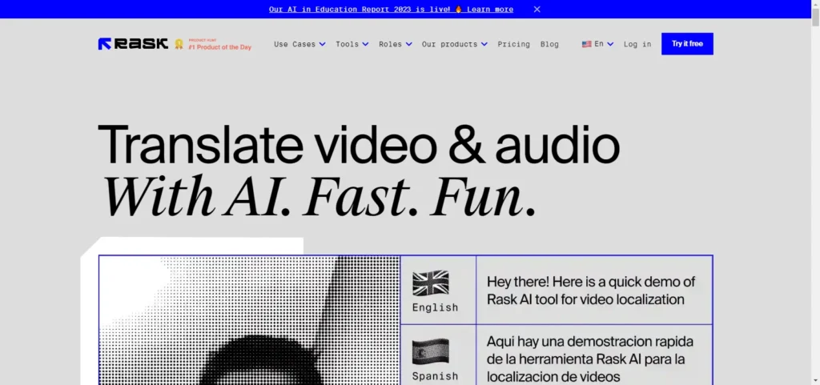
Task: Click the Rask logo in header
Action: point(133,44)
